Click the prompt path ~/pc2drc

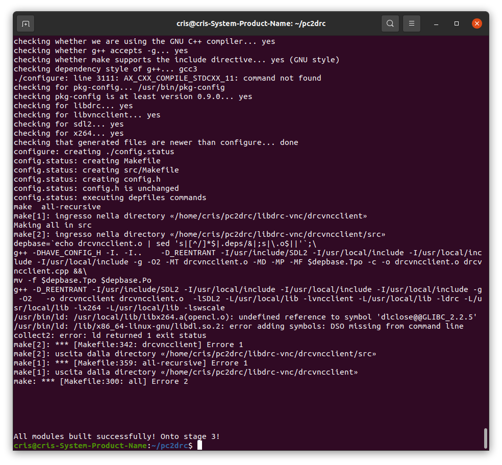[170, 446]
